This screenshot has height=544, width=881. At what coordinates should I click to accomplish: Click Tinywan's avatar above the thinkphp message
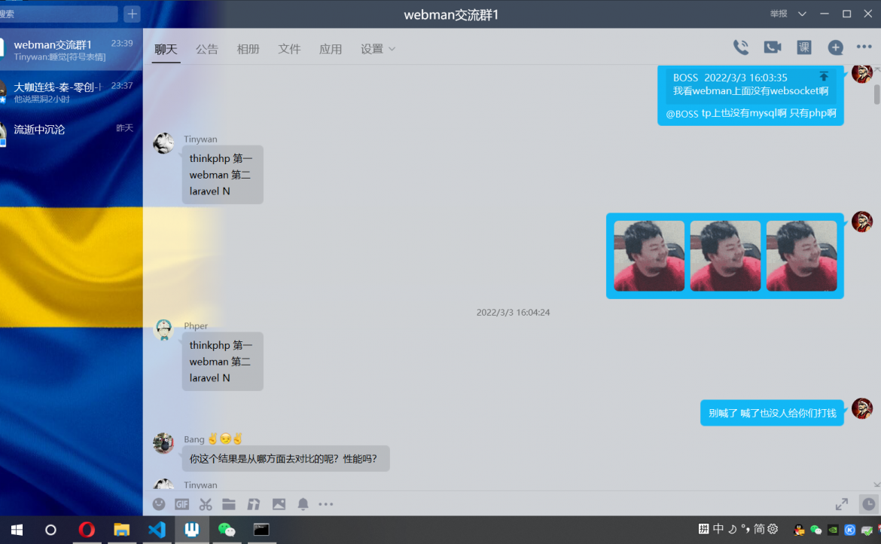pyautogui.click(x=163, y=142)
